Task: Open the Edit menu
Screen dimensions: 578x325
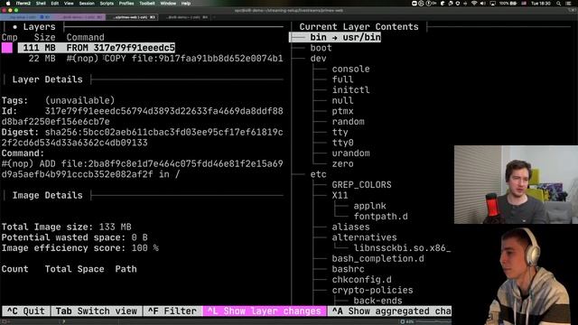Action: tap(55, 4)
